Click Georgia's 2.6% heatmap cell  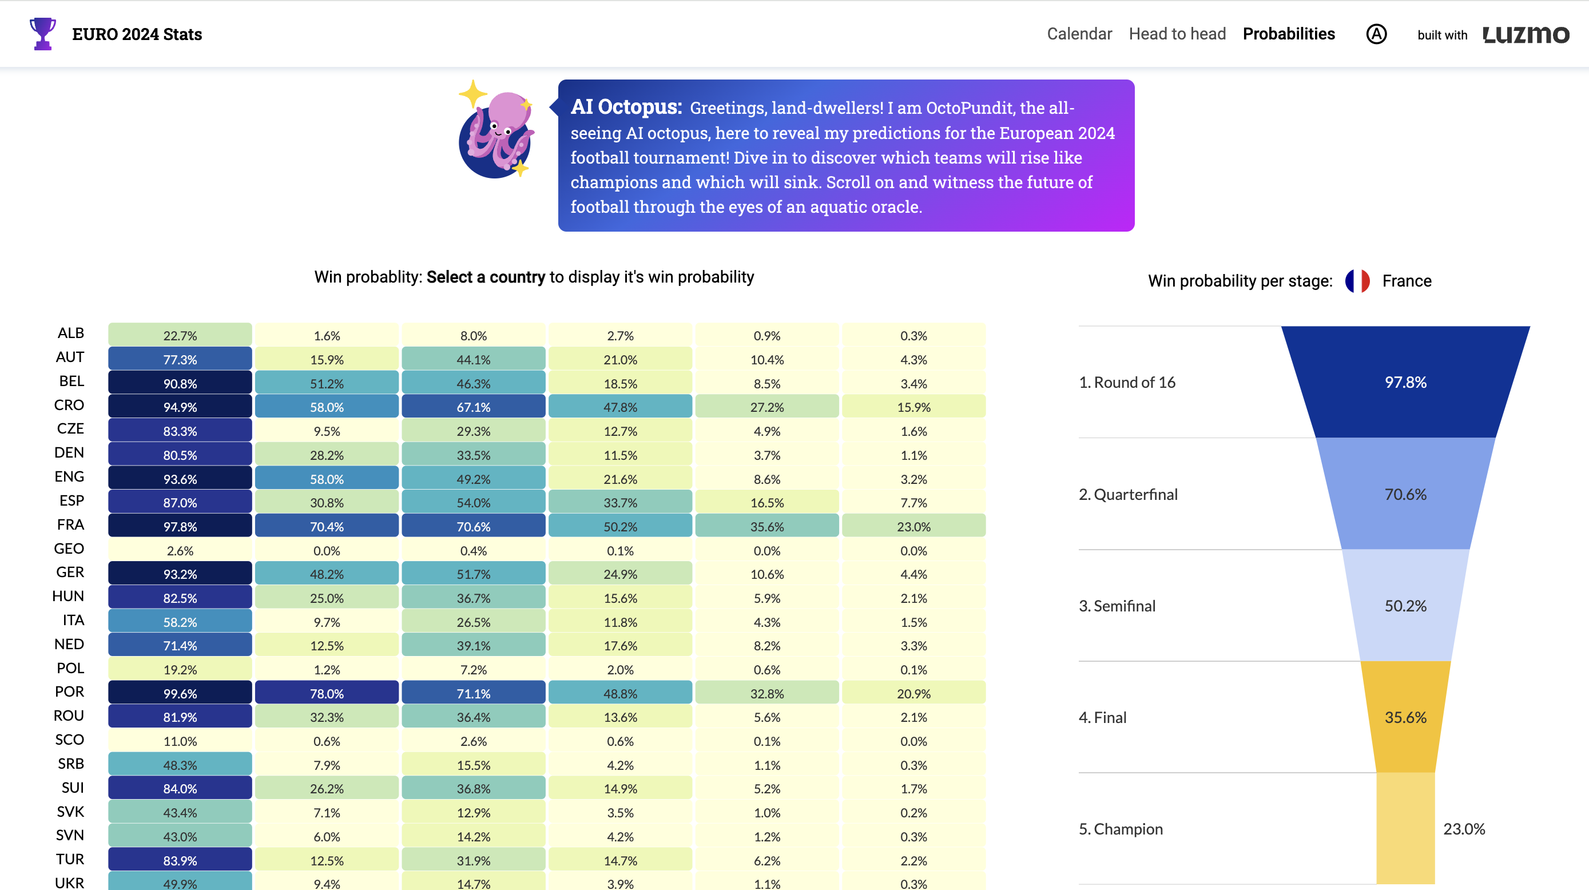click(x=180, y=550)
